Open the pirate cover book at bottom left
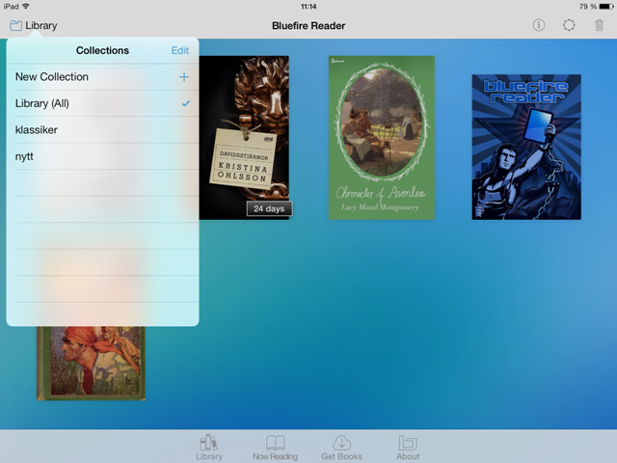Screen dimensions: 617x463 [92, 363]
